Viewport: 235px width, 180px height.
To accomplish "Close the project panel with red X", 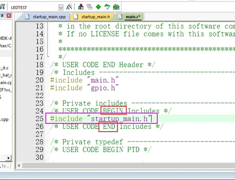I will tap(9, 16).
